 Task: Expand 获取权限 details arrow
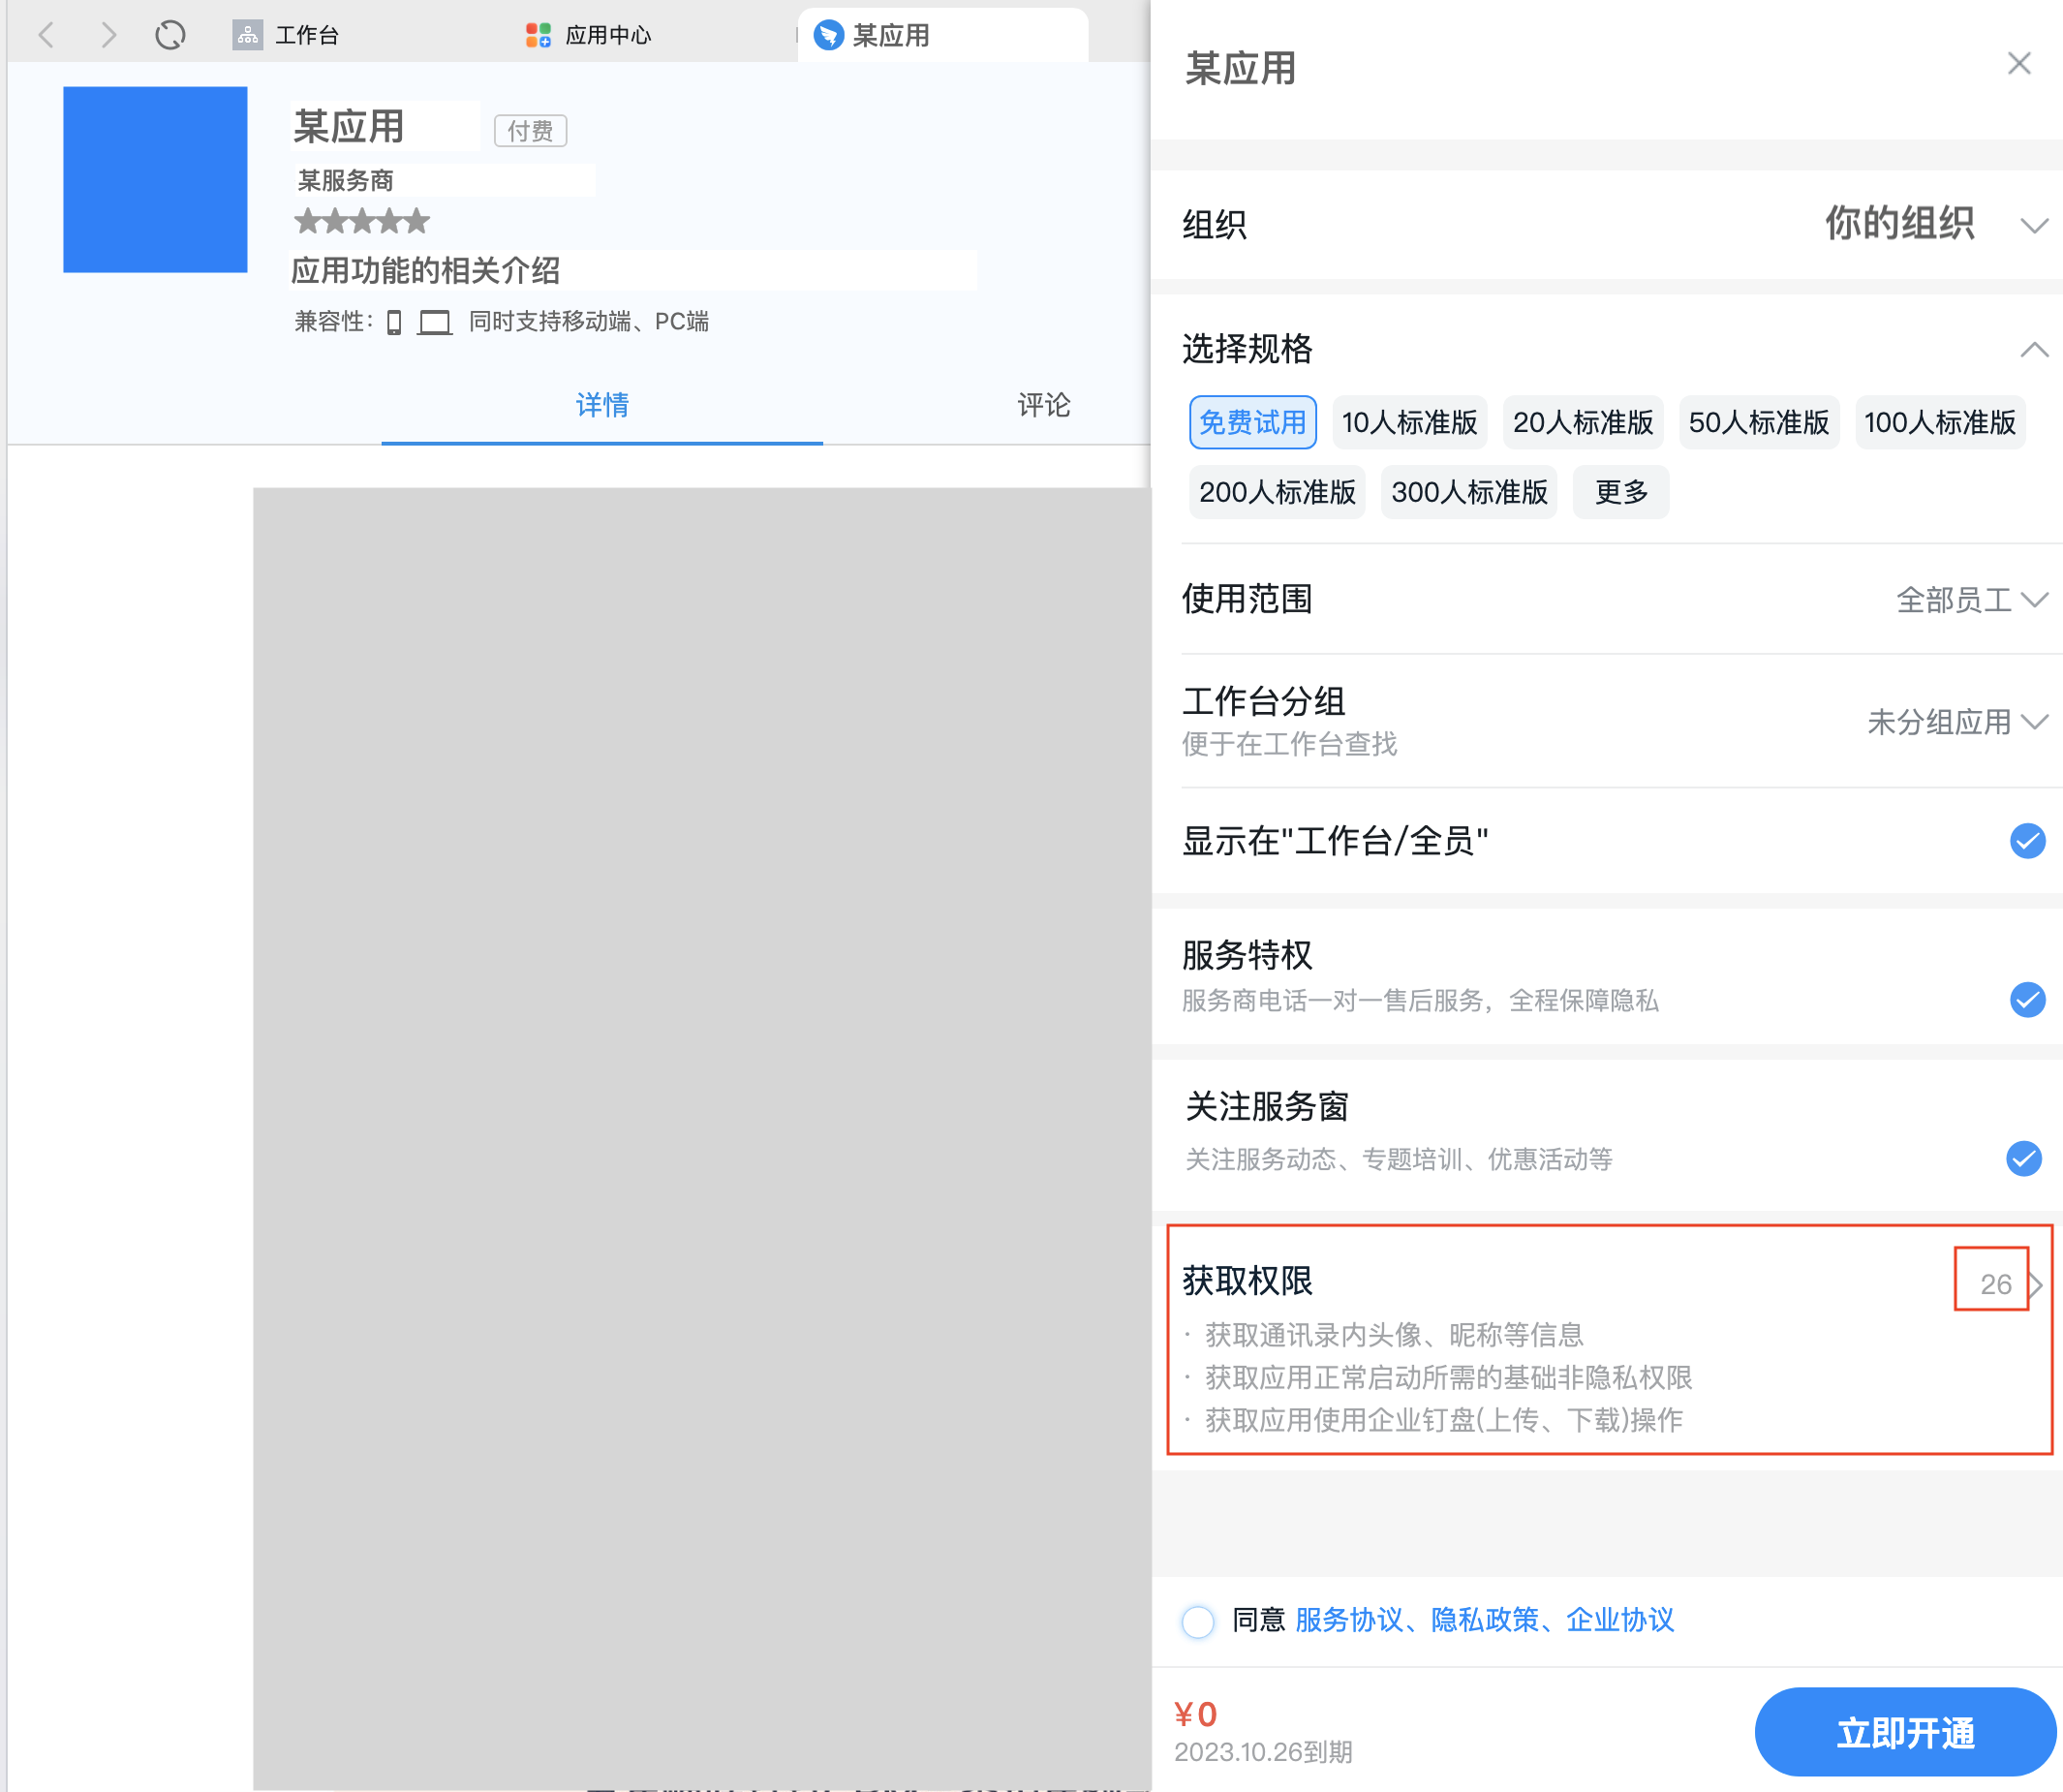[x=2036, y=1285]
